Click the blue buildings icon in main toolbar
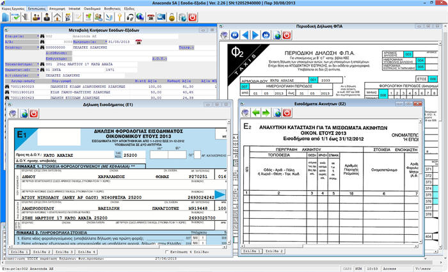This screenshot has height=272, width=448. (5, 17)
